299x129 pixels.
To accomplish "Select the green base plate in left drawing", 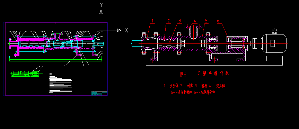I will 55,59.
